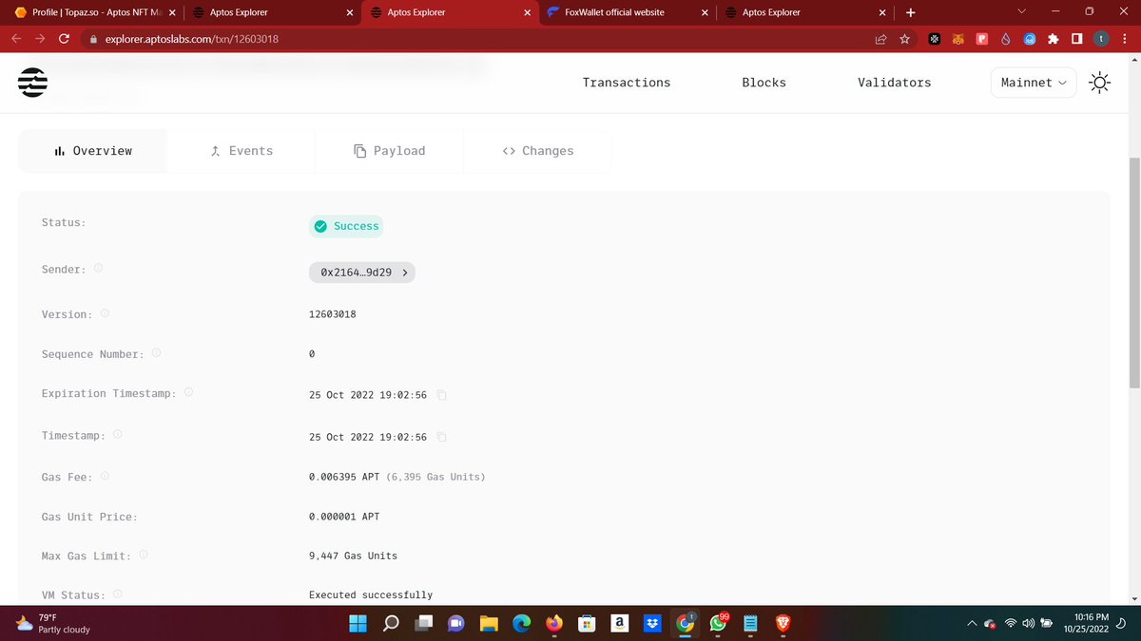The width and height of the screenshot is (1141, 641).
Task: Reload the current page
Action: pyautogui.click(x=65, y=39)
